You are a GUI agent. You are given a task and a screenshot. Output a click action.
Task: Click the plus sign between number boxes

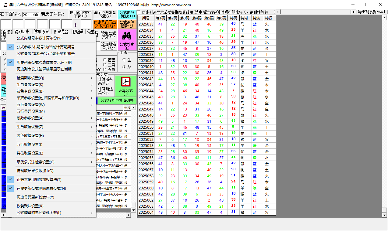(x=76, y=25)
